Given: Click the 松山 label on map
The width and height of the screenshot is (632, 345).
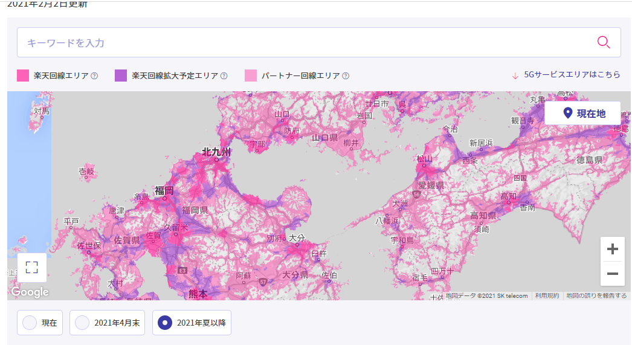Looking at the screenshot, I should click(424, 159).
